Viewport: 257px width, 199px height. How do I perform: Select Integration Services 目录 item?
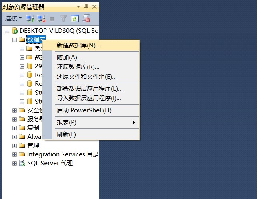pyautogui.click(x=63, y=154)
